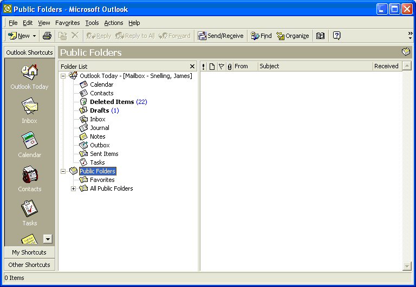Screen dimensions: 416x287
Task: Expand the All Public Folders node
Action: [74, 189]
